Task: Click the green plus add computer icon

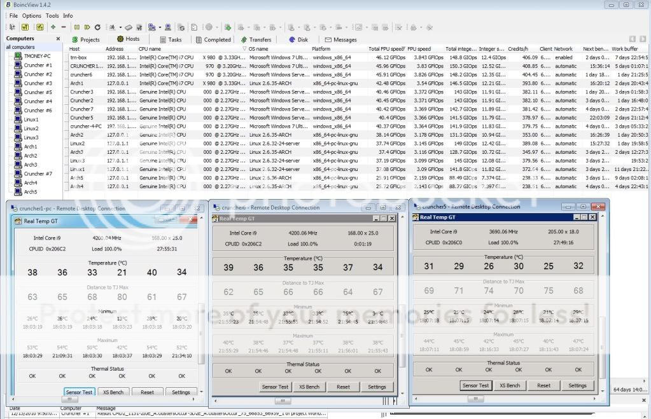Action: pos(53,27)
